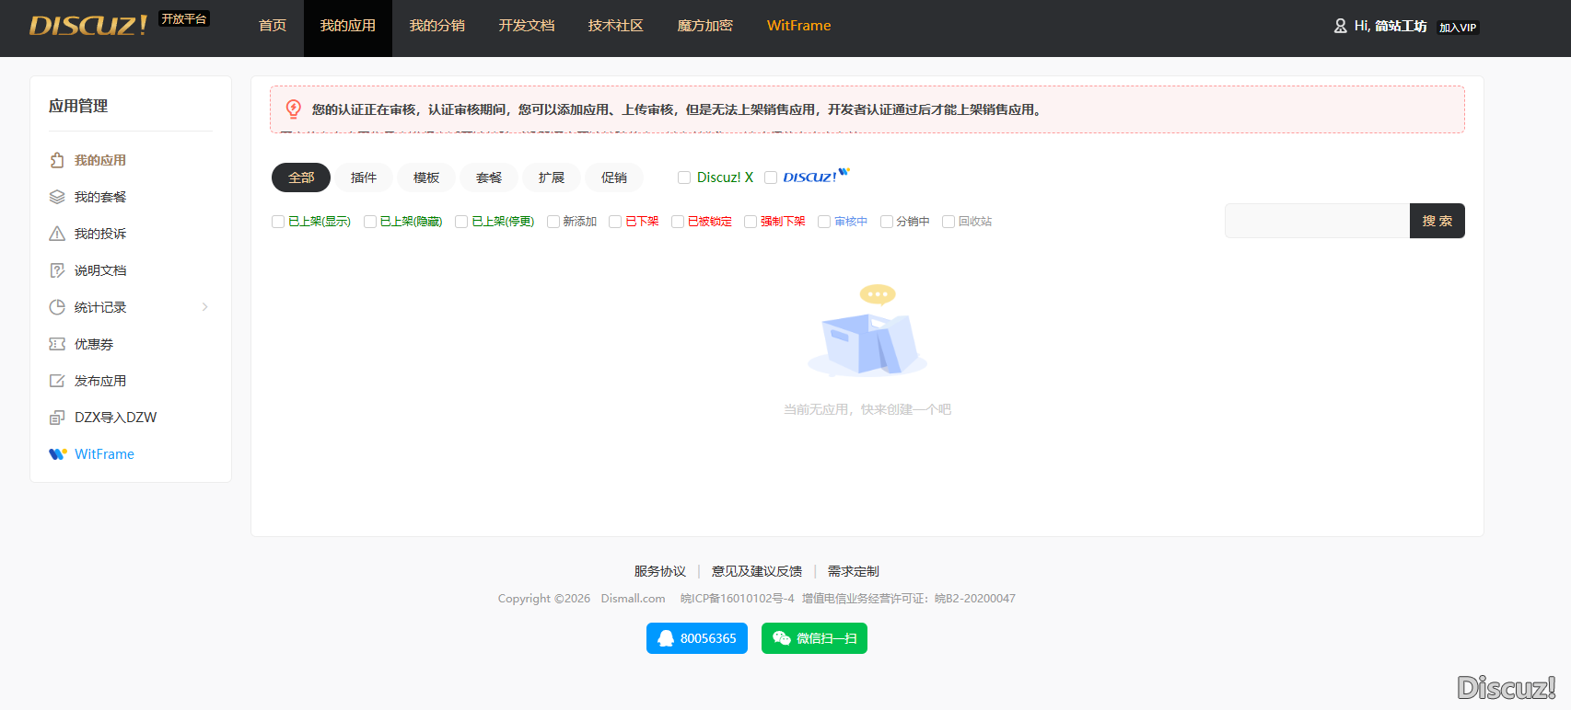
Task: Enable the 审核中 status checkbox
Action: coord(824,222)
